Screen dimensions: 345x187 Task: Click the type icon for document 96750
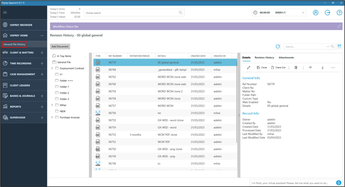(97, 149)
